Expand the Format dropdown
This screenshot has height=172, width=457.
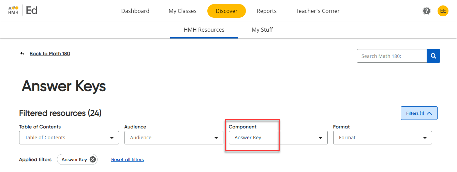coord(382,138)
